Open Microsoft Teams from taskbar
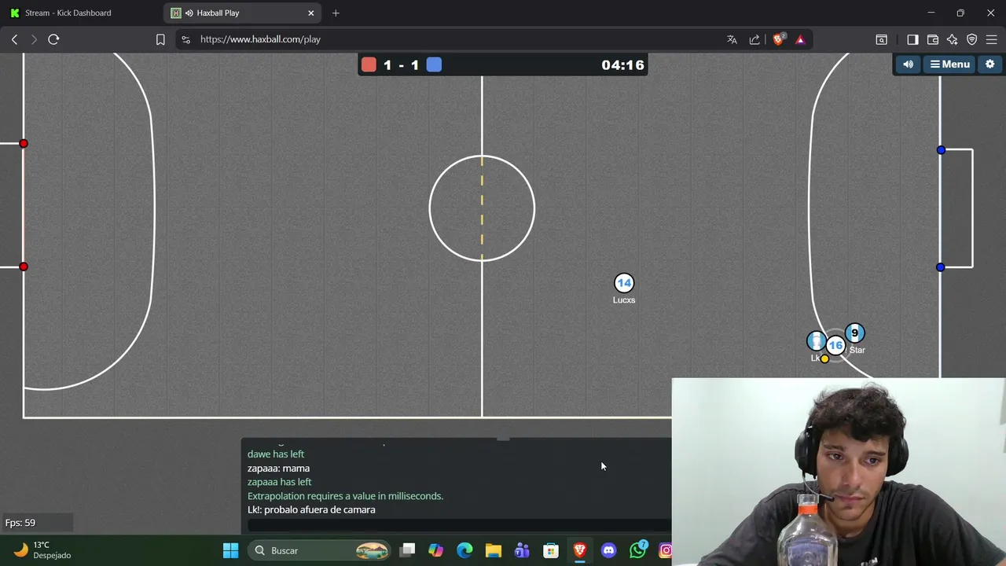1006x566 pixels. [x=522, y=550]
